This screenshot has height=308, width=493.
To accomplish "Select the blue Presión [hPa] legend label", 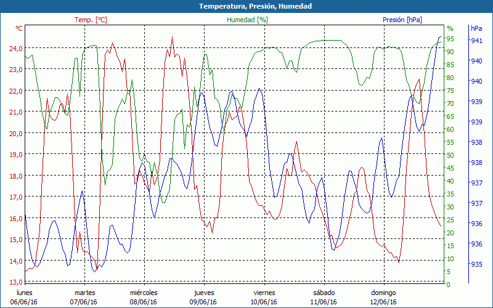I will [x=402, y=20].
